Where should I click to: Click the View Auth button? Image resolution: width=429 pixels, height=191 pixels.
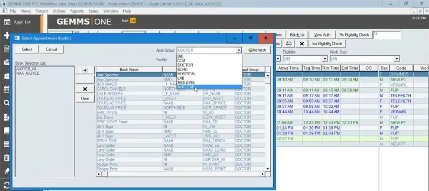(x=322, y=35)
